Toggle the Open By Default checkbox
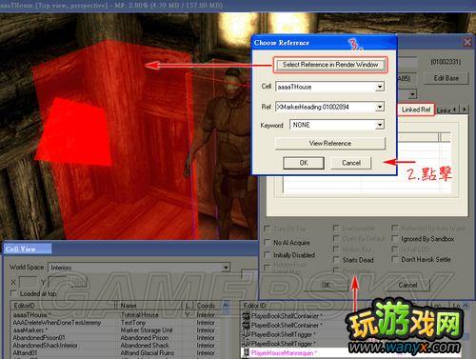This screenshot has width=476, height=359. pyautogui.click(x=336, y=238)
